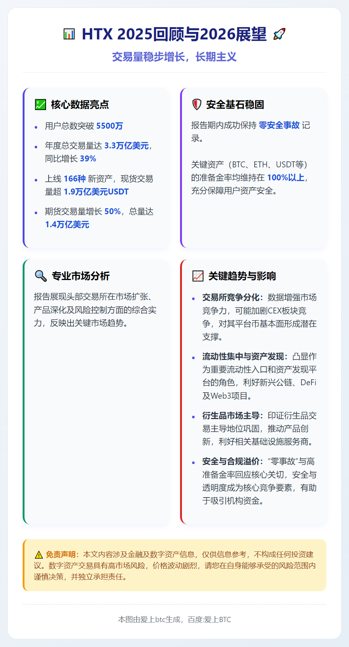349x647 pixels.
Task: Click the value 1.9万亿美元USDT
Action: (x=96, y=192)
